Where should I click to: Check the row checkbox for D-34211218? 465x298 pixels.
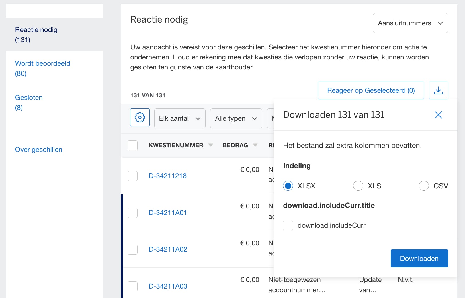[132, 176]
